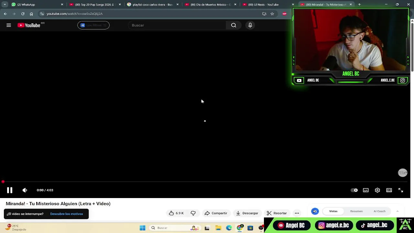Close the WhatsApp tab
Screen dimensions: 414x233
62,5
